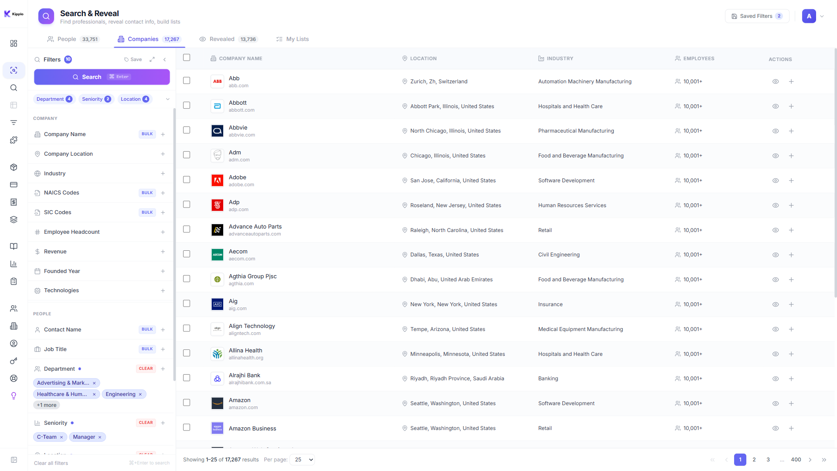Open the puzzle piece integrations icon
837x471 pixels.
[x=14, y=140]
